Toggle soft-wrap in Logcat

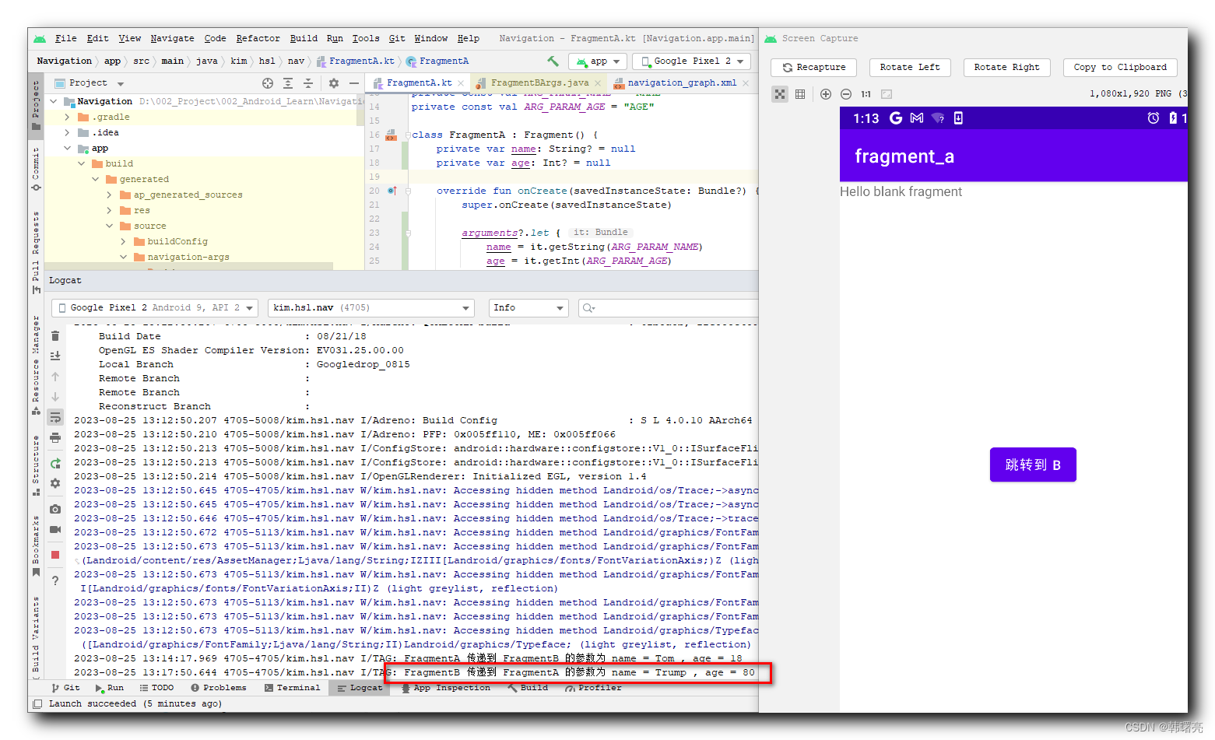pyautogui.click(x=55, y=418)
